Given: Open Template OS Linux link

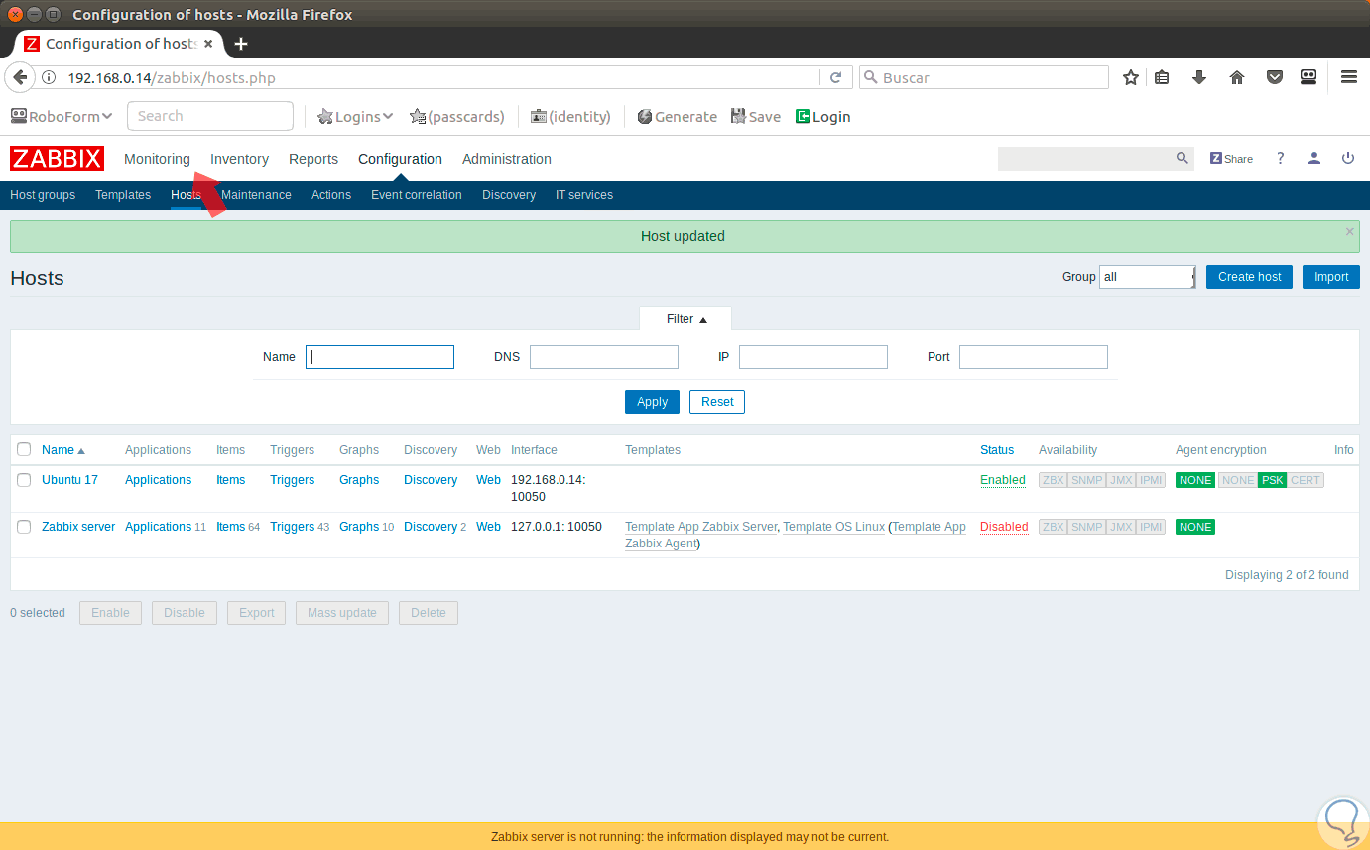Looking at the screenshot, I should point(833,527).
